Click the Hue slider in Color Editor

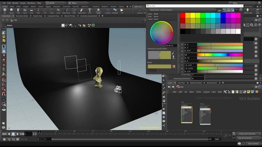pyautogui.click(x=220, y=55)
